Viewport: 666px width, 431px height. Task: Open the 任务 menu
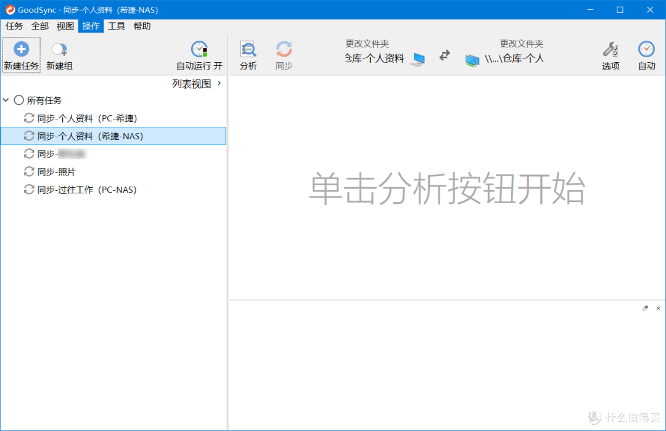tap(14, 26)
